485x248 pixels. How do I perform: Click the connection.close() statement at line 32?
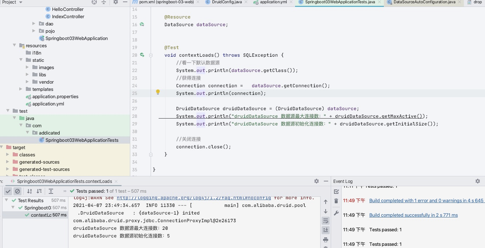(x=204, y=147)
